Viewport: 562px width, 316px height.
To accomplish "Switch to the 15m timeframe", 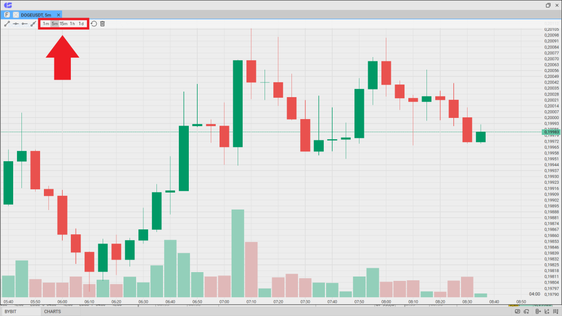I will click(64, 24).
